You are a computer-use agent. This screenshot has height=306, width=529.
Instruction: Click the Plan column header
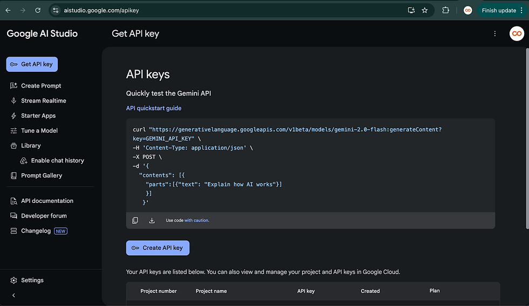tap(435, 291)
